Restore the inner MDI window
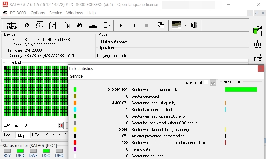This screenshot has width=266, height=159. (256, 13)
